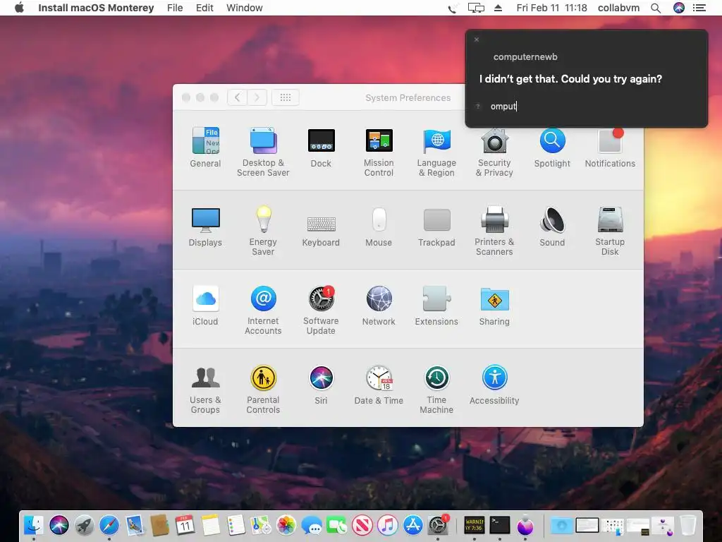Open Install macOS Monterey app menu
Screen dimensions: 722x542
(96, 8)
